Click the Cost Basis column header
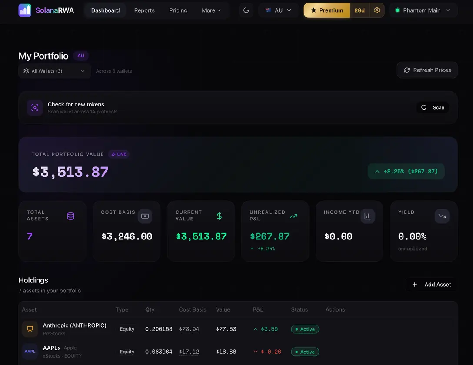 pos(193,309)
